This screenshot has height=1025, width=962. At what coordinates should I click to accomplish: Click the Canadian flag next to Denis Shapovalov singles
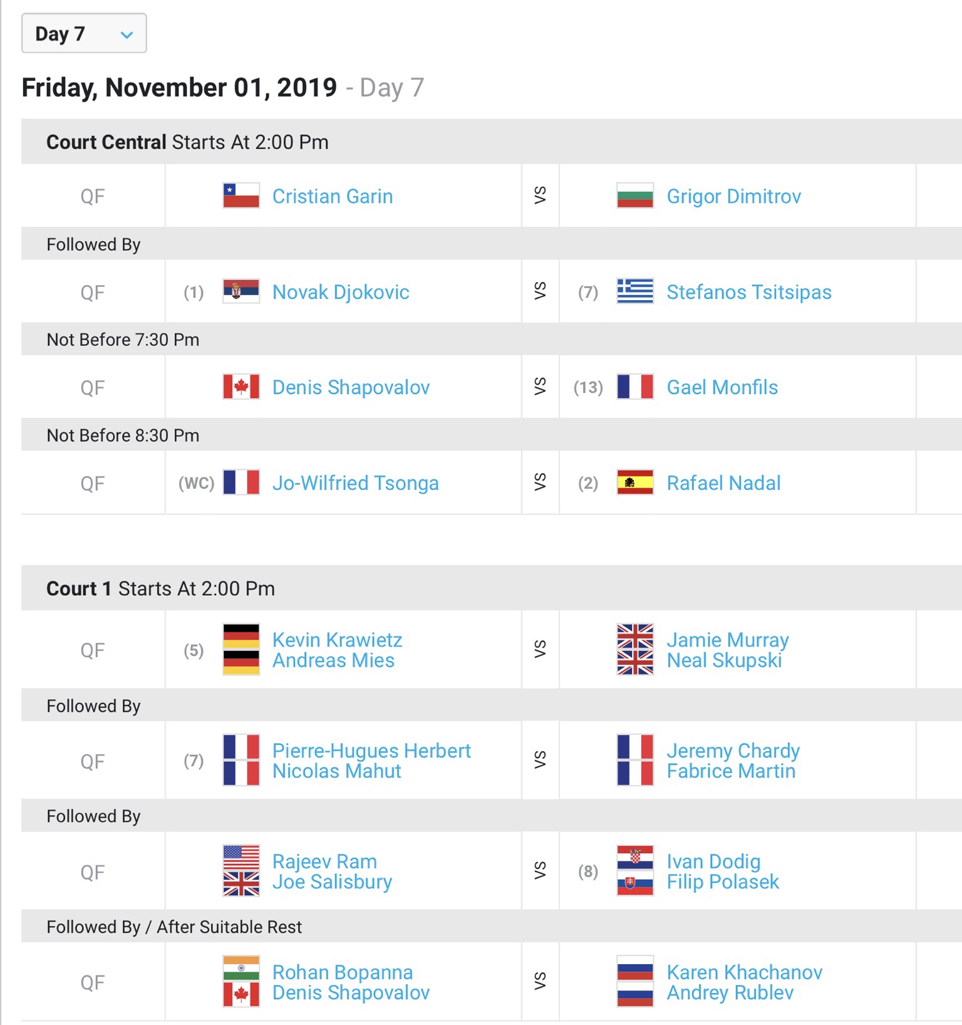point(241,387)
